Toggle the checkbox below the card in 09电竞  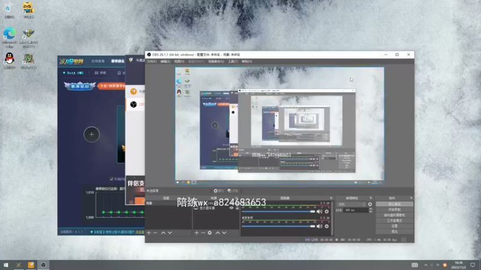point(111,179)
